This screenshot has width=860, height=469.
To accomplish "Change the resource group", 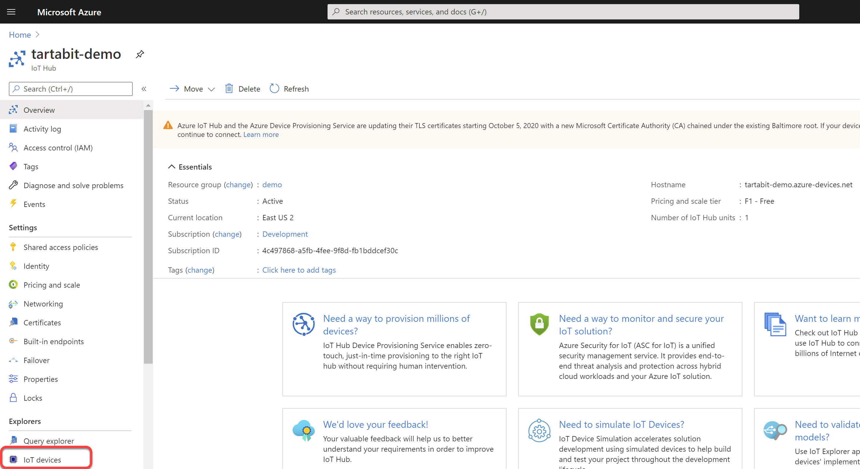I will 238,184.
